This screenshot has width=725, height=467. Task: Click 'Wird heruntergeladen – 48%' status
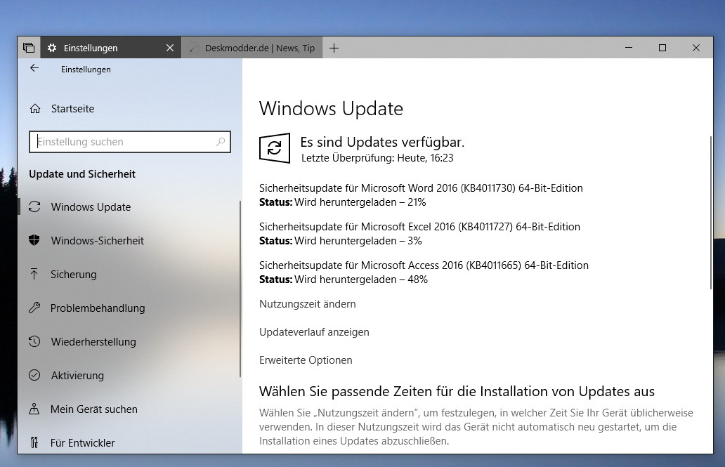coord(361,279)
